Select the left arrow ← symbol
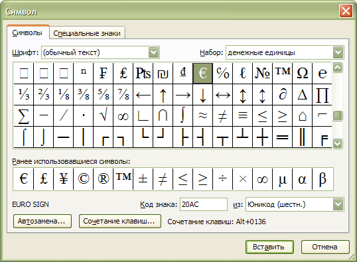The image size is (357, 262). (143, 94)
